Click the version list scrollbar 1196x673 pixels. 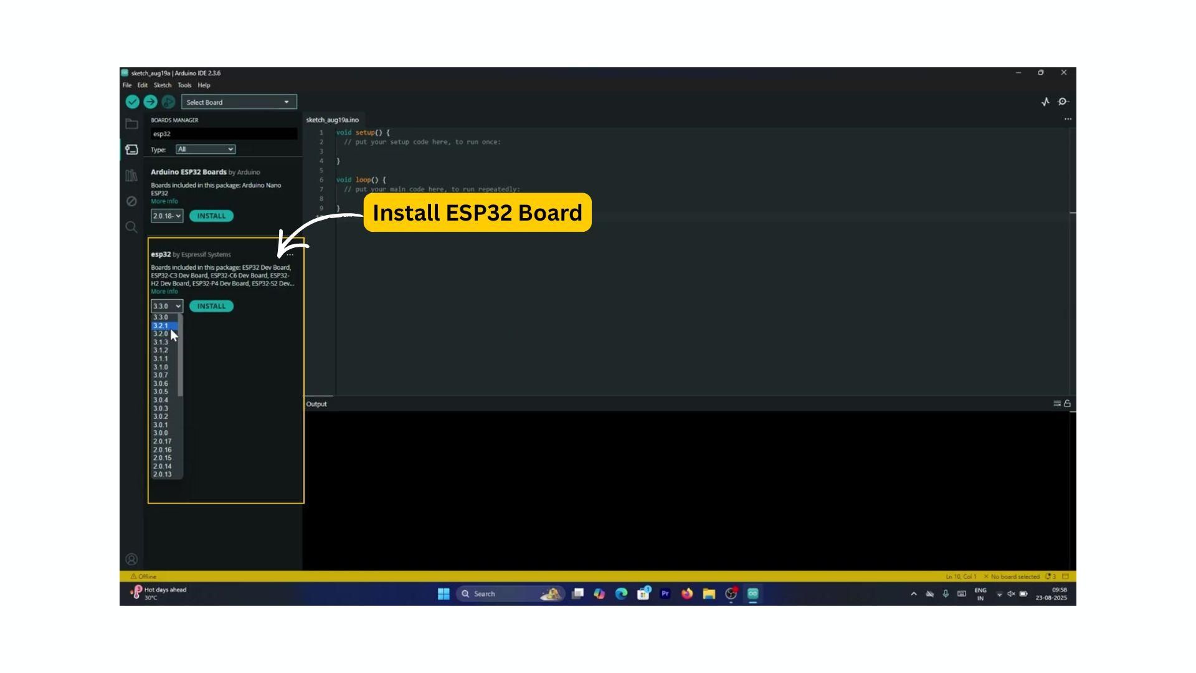180,355
